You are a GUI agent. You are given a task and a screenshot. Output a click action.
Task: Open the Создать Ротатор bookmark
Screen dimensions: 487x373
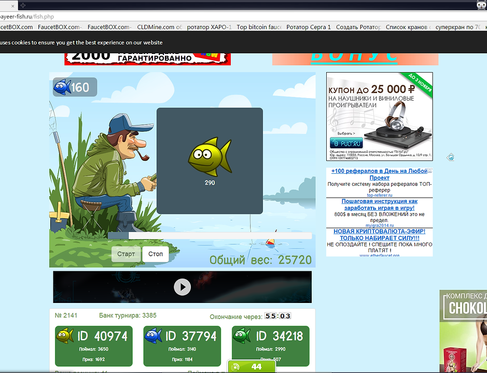pos(358,27)
